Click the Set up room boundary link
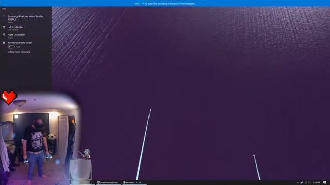330x185 pixels. 19,52
